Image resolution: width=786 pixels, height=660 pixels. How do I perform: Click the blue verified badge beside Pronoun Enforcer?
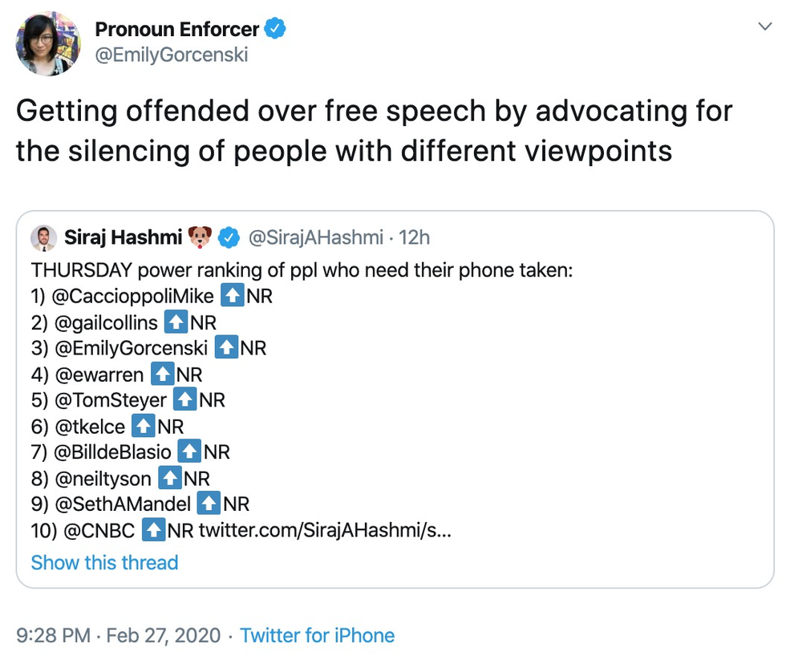[276, 30]
